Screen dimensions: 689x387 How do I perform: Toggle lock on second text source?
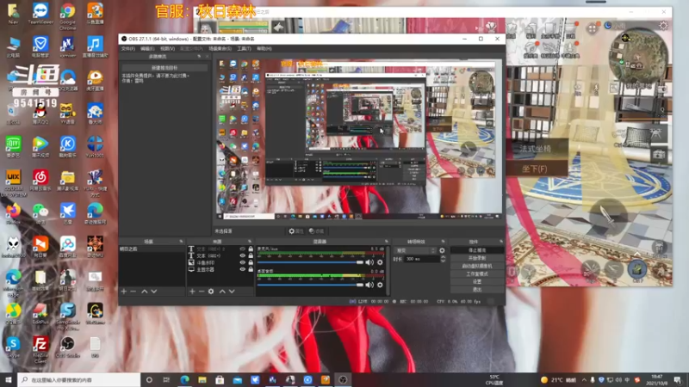pyautogui.click(x=251, y=255)
